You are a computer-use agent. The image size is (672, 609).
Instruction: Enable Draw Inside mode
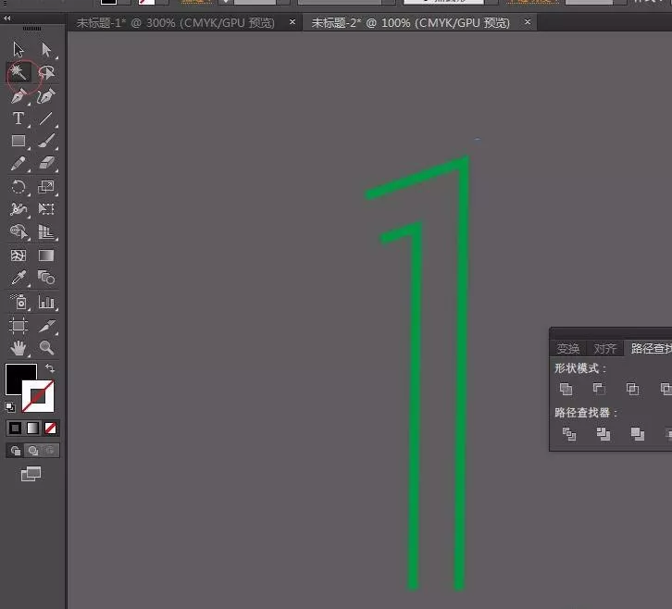[50, 451]
